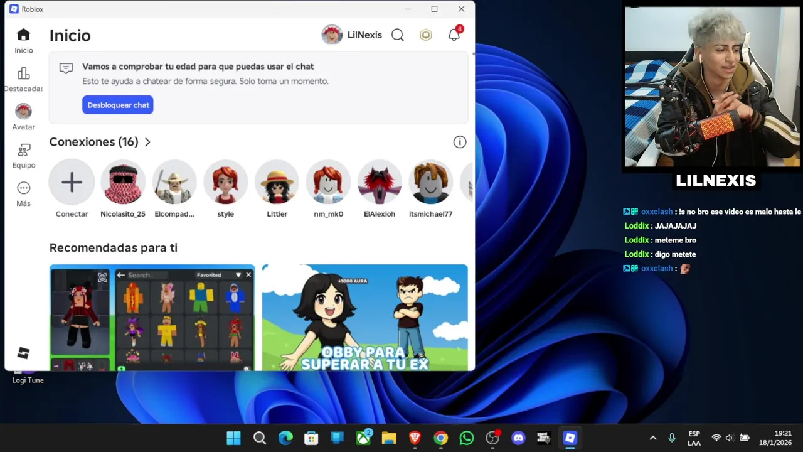This screenshot has width=803, height=452.
Task: Open the taskbar clock and date
Action: [x=777, y=438]
